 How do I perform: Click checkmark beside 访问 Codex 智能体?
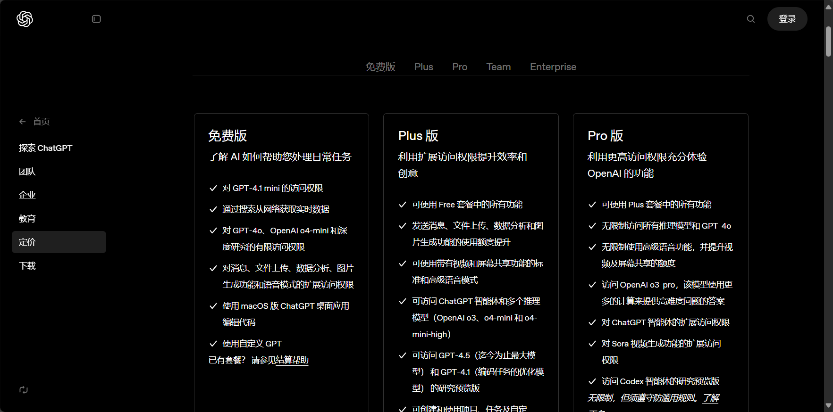pos(592,381)
